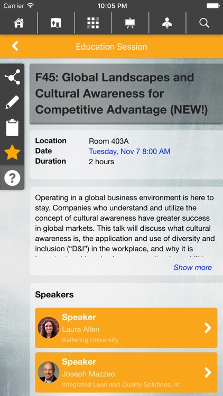This screenshot has width=223, height=396.
Task: Expand description with Show more
Action: pos(193,268)
